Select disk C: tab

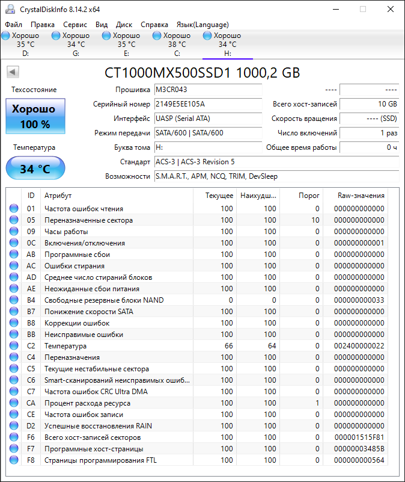point(177,45)
